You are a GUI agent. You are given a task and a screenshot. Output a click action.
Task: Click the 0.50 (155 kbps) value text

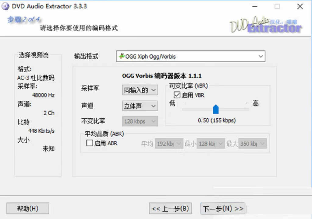pos(217,120)
